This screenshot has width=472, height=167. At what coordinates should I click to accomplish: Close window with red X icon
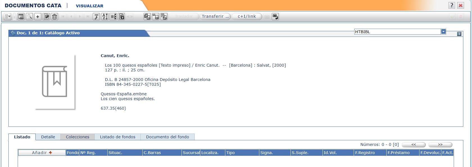click(x=460, y=5)
